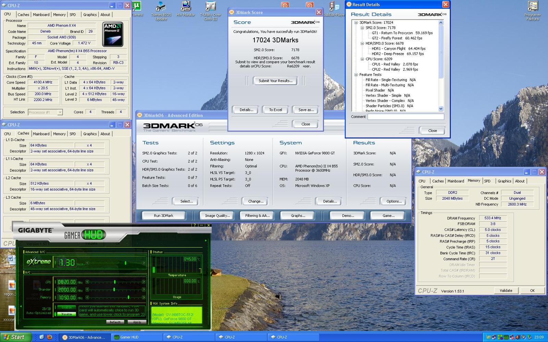The image size is (548, 342).
Task: Click Submit Your Results in 3DMark Score
Action: pyautogui.click(x=275, y=81)
